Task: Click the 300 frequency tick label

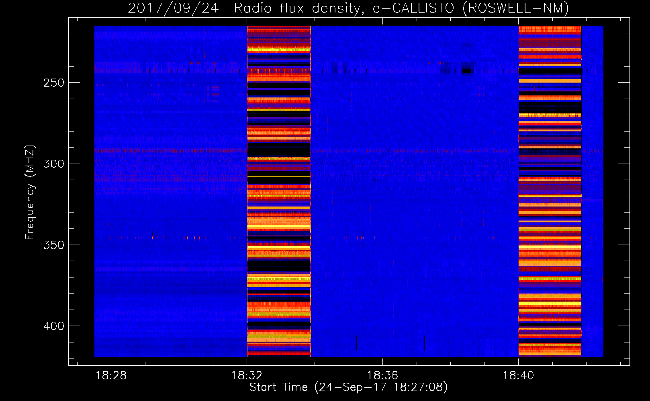Action: [x=54, y=164]
